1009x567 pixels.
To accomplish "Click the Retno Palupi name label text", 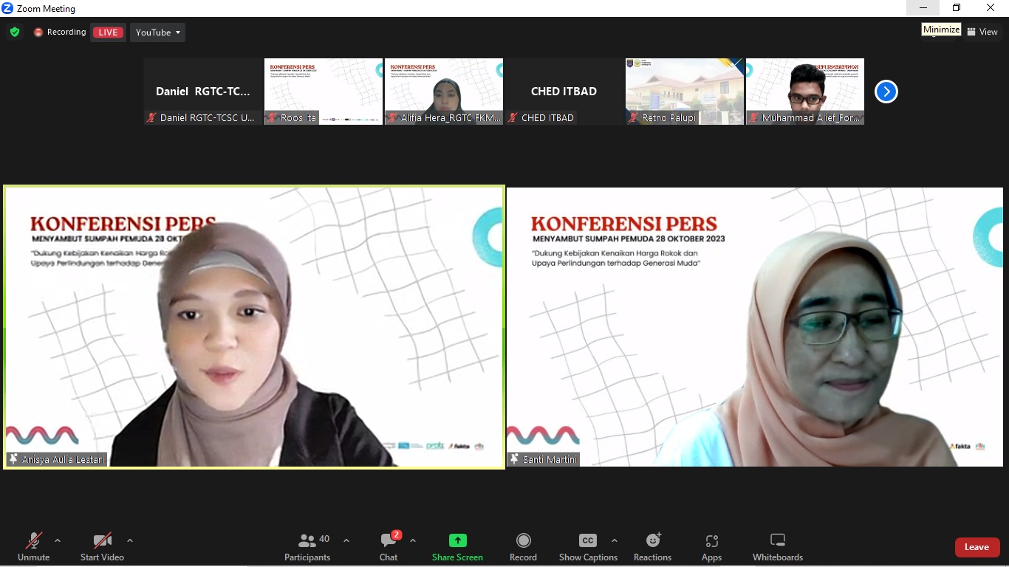I will [x=669, y=118].
